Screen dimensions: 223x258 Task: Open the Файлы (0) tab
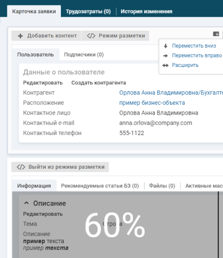pos(162,186)
